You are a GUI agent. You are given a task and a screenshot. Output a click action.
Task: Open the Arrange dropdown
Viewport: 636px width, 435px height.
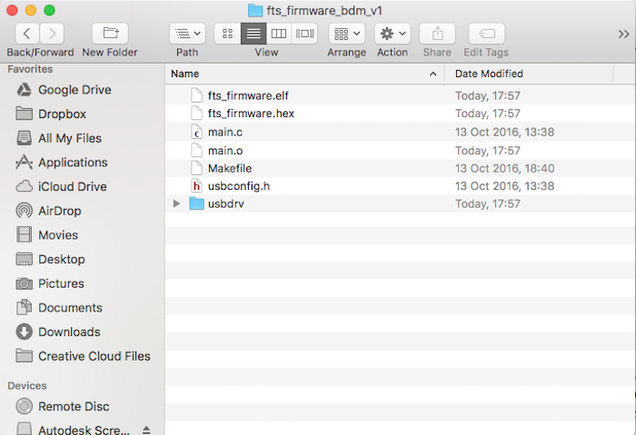point(346,34)
